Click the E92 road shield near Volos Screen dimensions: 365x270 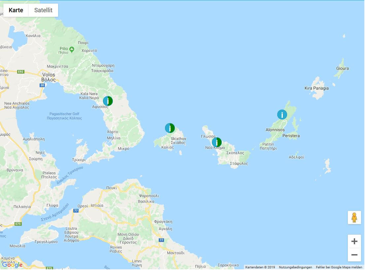pyautogui.click(x=21, y=72)
